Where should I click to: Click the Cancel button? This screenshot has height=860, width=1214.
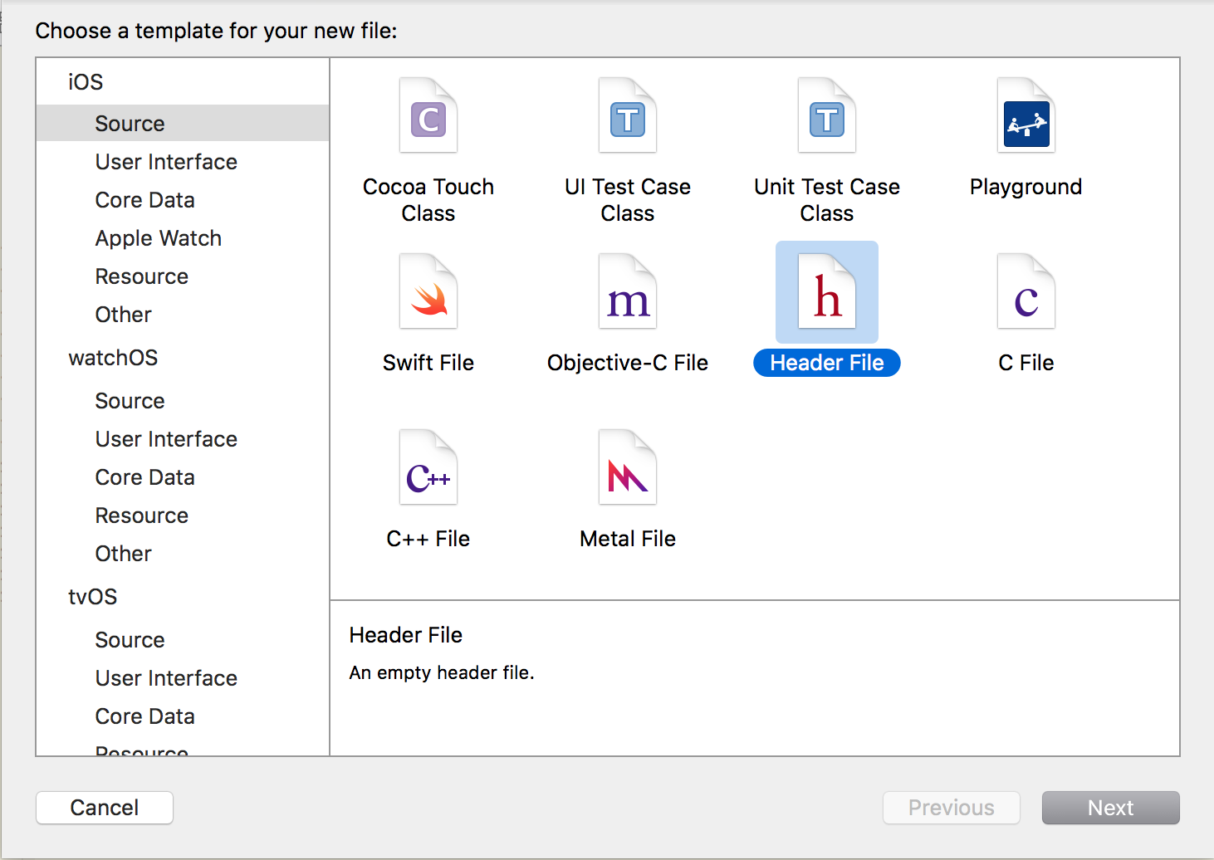click(x=105, y=808)
